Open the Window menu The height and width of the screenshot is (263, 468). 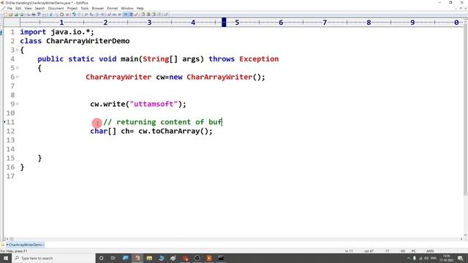(127, 8)
